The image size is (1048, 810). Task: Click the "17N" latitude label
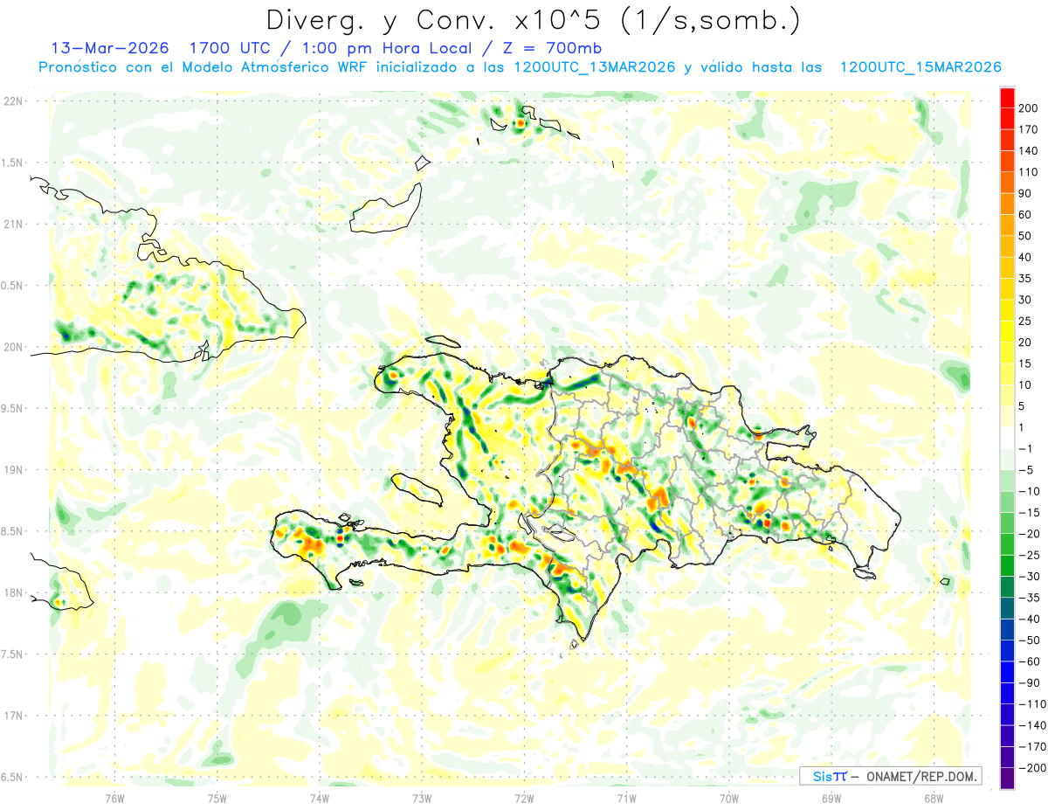[x=15, y=716]
